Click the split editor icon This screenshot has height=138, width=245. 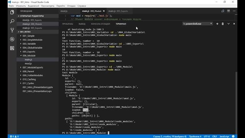coord(229,11)
